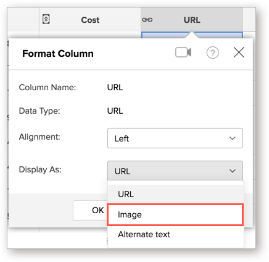This screenshot has height=262, width=269.
Task: Click the Column Name value URL
Action: point(115,88)
